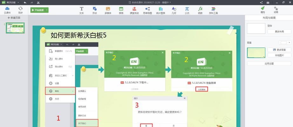Switch to the 动画 animation tab
The height and width of the screenshot is (127, 293).
(276, 10)
